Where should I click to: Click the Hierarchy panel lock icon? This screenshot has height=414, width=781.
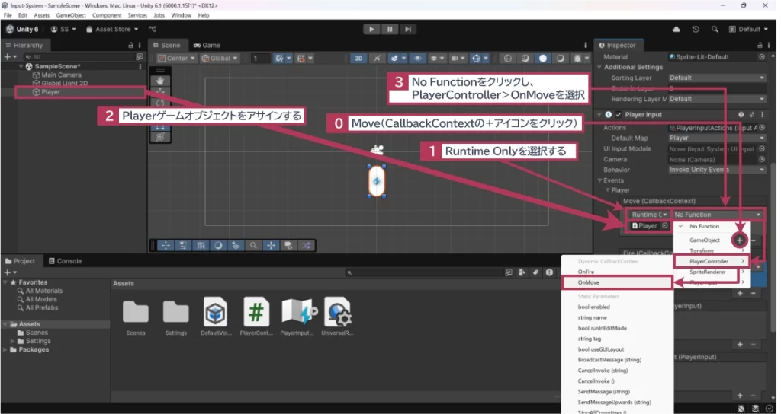pyautogui.click(x=130, y=46)
